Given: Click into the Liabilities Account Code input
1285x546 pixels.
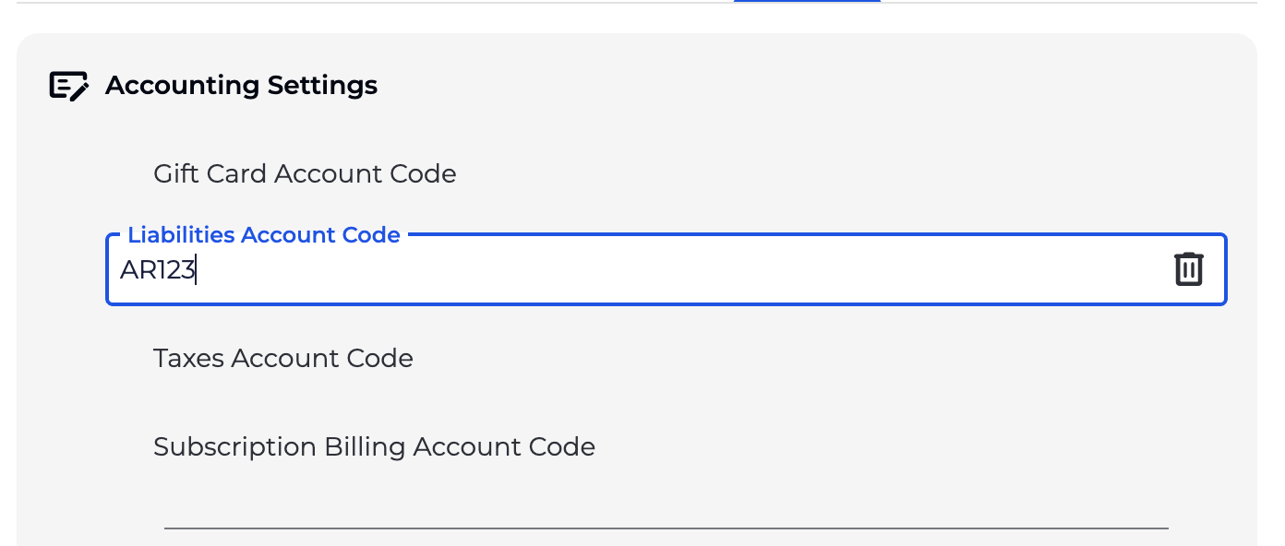Looking at the screenshot, I should [646, 270].
